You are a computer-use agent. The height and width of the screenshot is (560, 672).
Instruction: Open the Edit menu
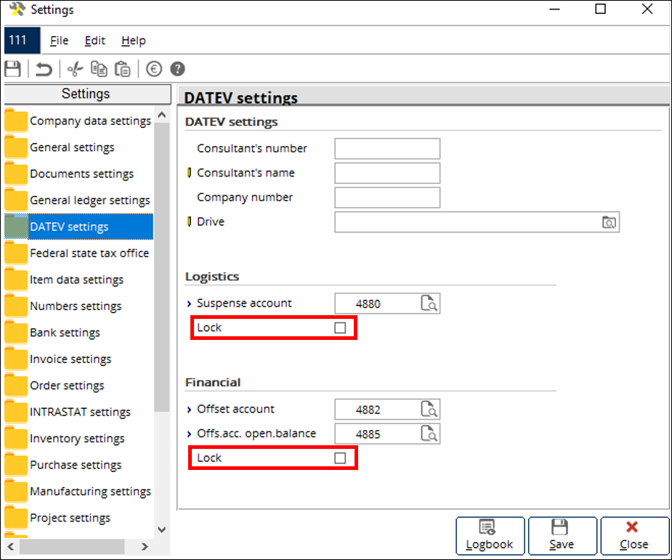pyautogui.click(x=94, y=40)
